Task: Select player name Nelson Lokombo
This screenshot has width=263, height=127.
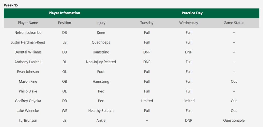Action: tap(28, 33)
